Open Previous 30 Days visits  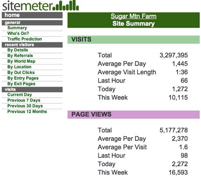25,106
